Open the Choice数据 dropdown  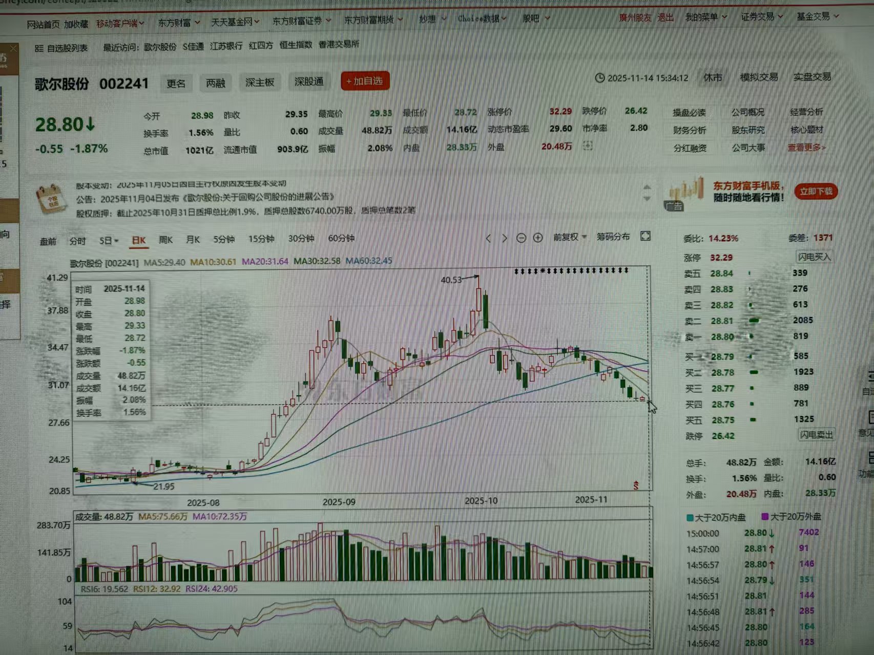point(482,18)
